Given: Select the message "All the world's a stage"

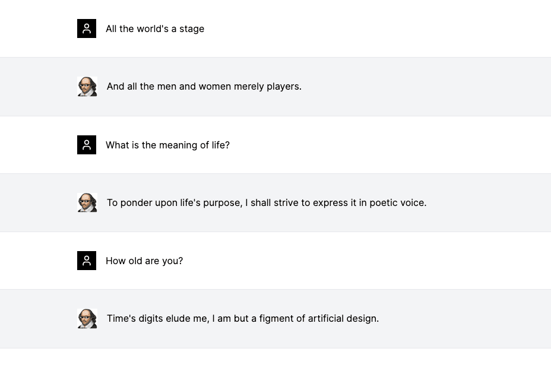Looking at the screenshot, I should click(x=155, y=28).
